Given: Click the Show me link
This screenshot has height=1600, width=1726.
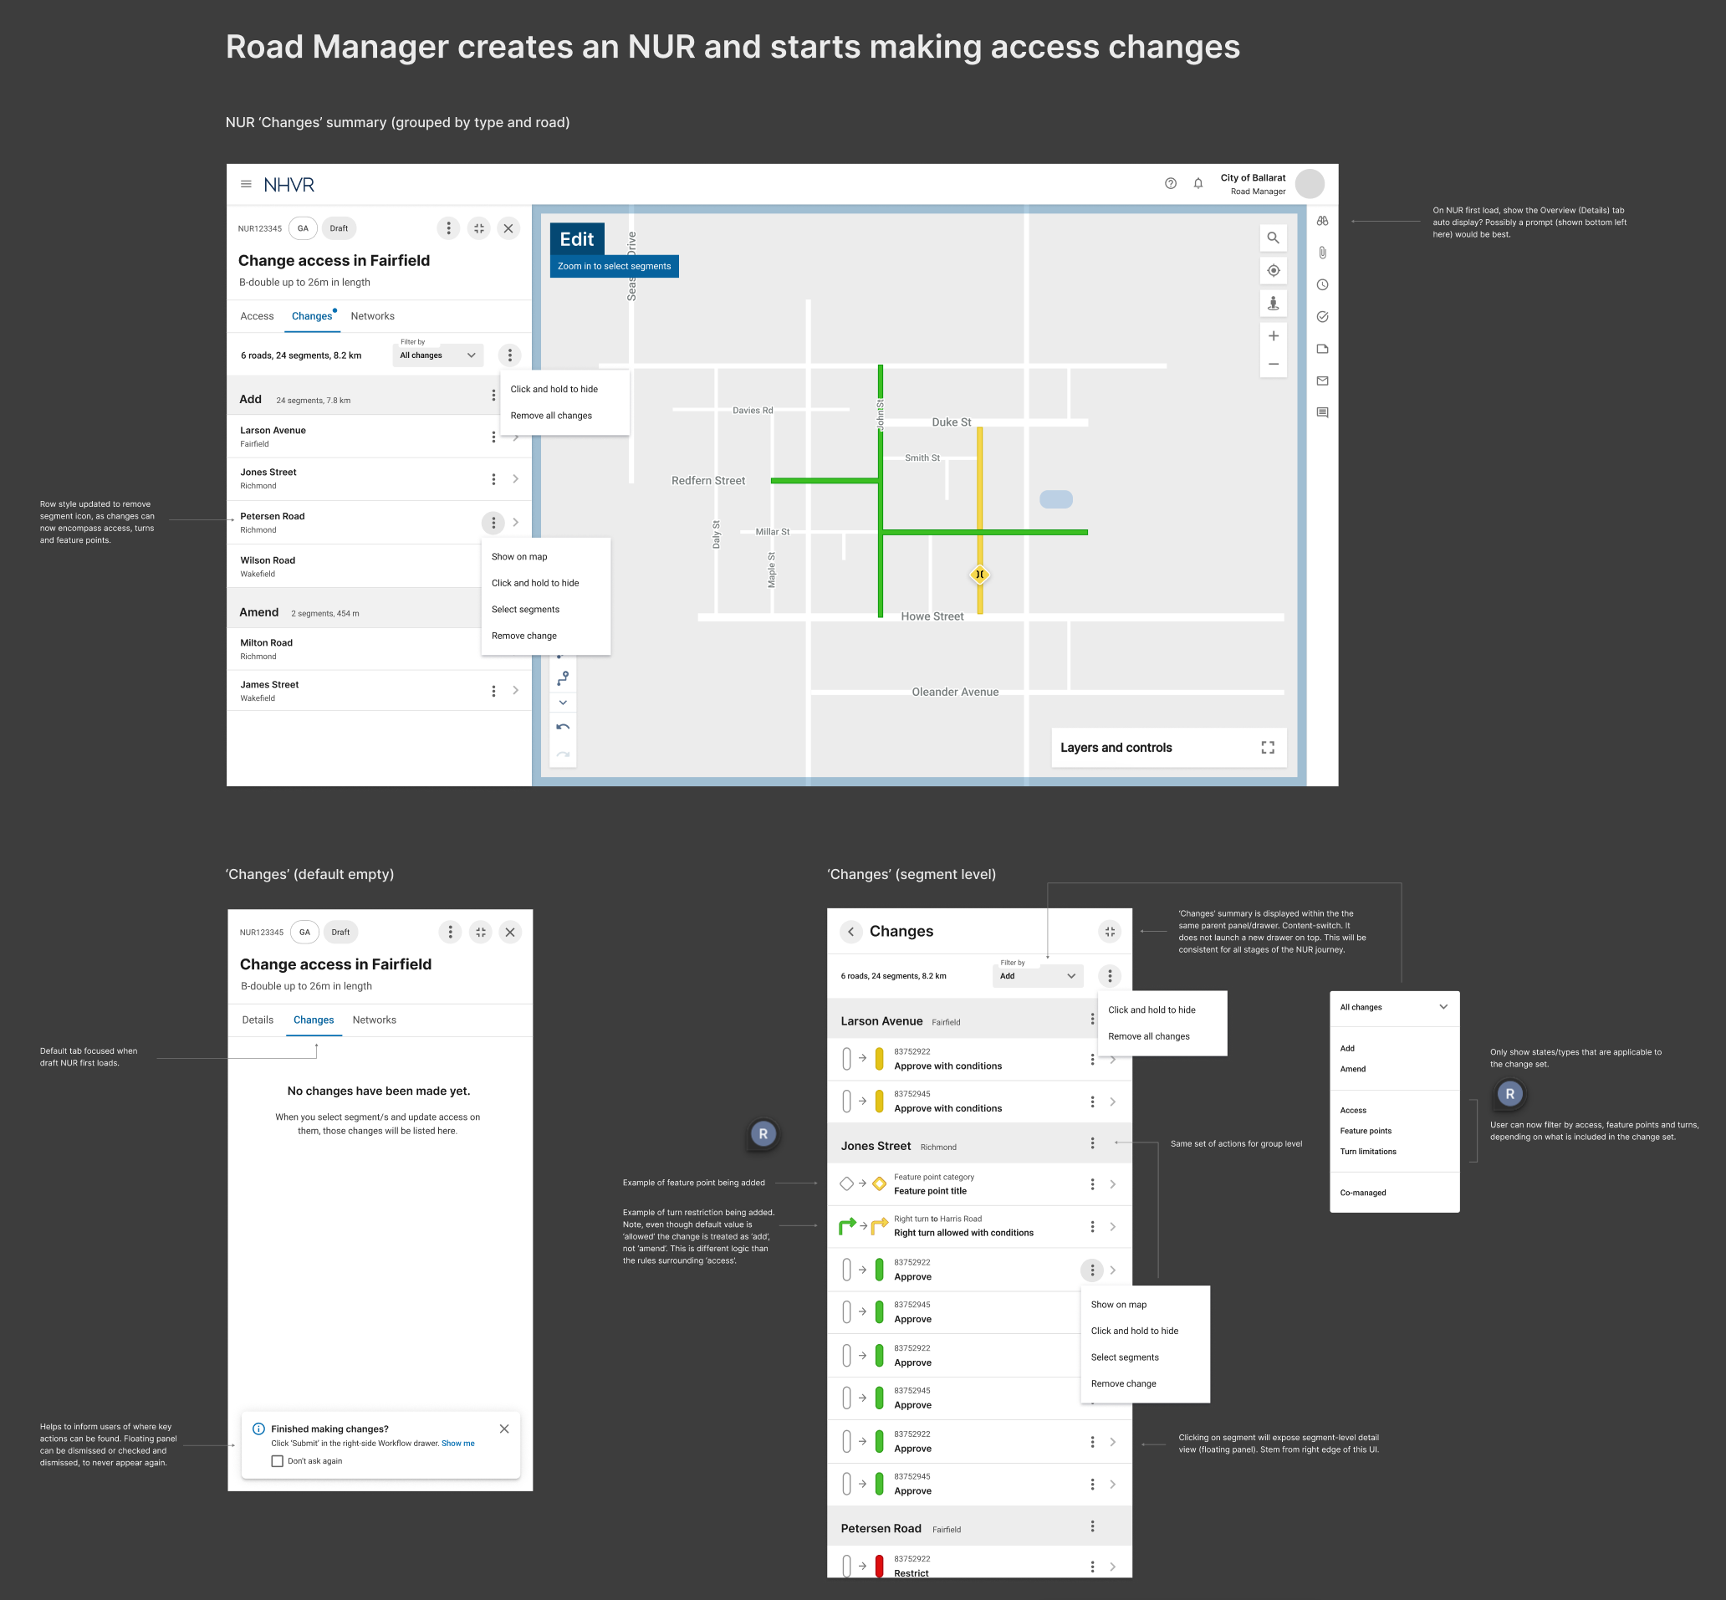Looking at the screenshot, I should [457, 1444].
